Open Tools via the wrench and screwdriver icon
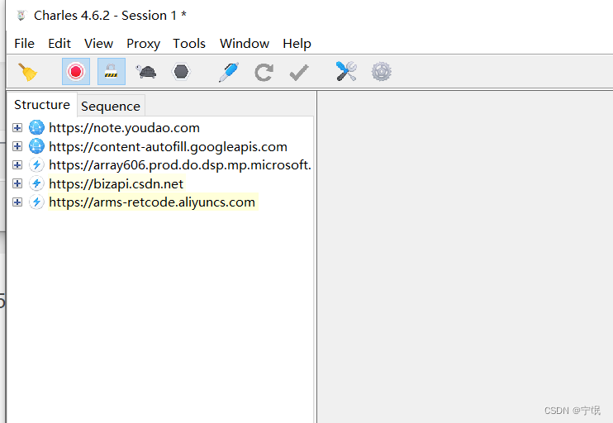Viewport: 613px width, 423px height. pyautogui.click(x=346, y=71)
